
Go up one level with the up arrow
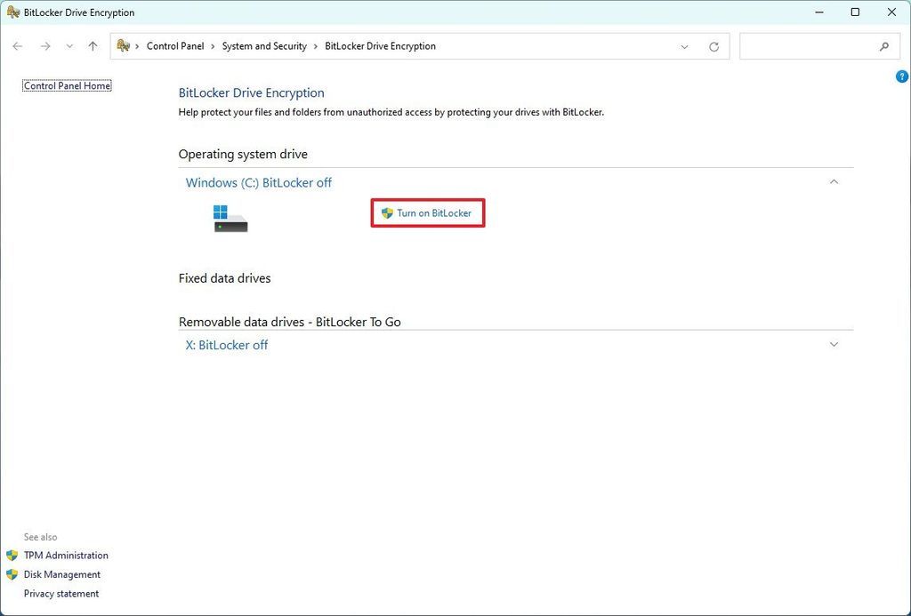tap(93, 46)
